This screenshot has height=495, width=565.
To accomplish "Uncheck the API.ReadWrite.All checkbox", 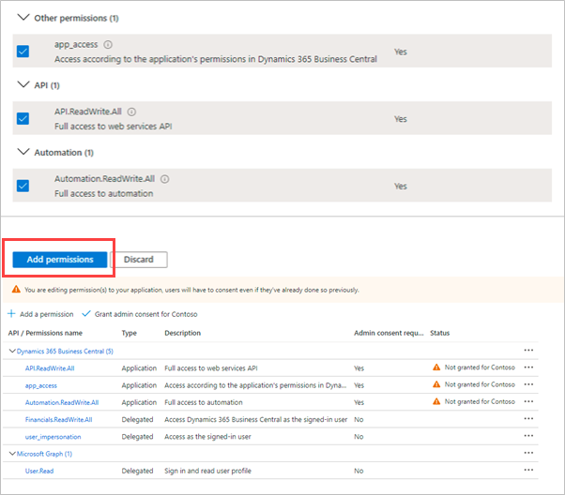I will click(x=23, y=118).
